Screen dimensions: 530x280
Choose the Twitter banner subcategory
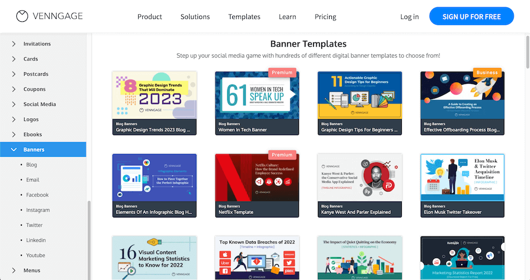click(34, 225)
